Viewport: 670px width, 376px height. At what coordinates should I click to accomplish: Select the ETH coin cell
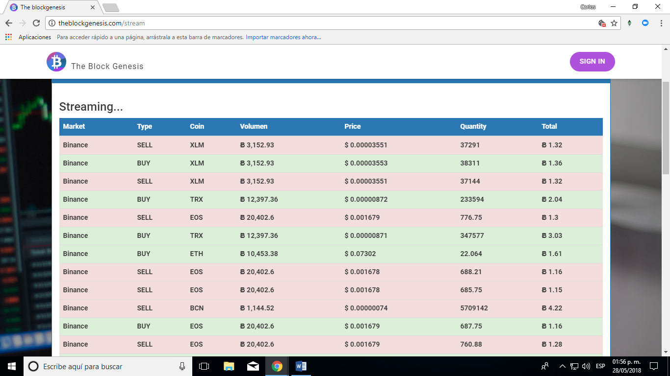197,254
